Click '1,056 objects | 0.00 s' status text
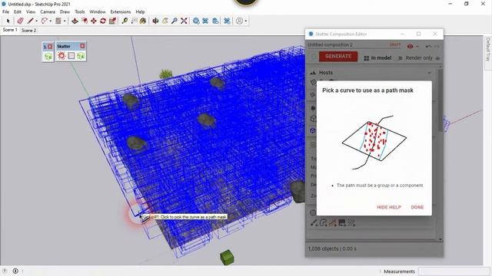This screenshot has height=276, width=492. coord(332,248)
